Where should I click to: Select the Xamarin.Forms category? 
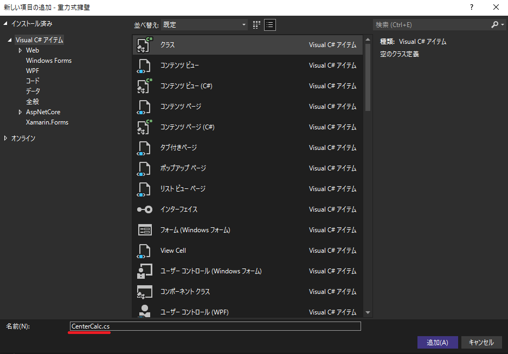coord(47,122)
